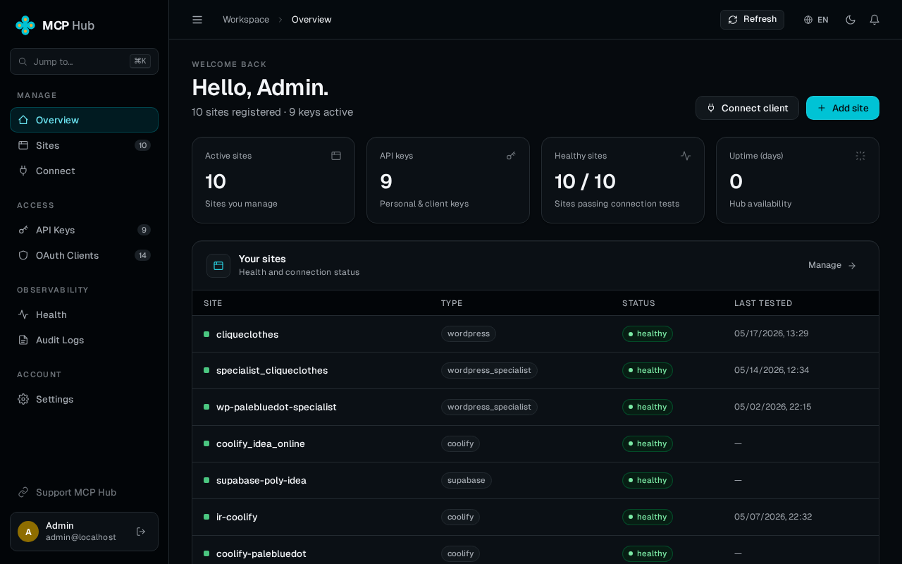Click healthy status badge for ir-coolify
This screenshot has width=902, height=564.
(648, 517)
